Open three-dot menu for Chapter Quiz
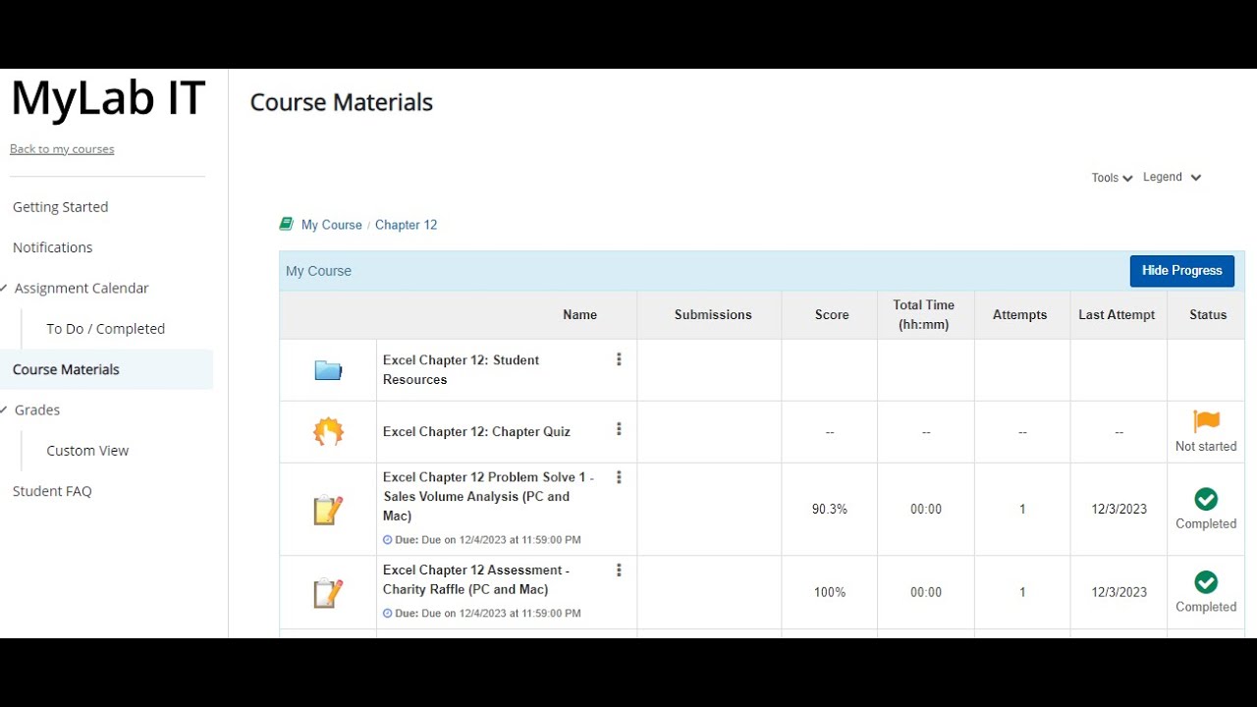The height and width of the screenshot is (707, 1257). [619, 429]
